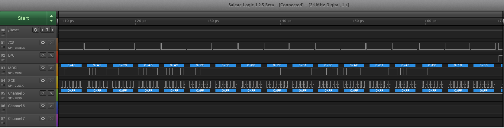This screenshot has height=128, width=504.
Task: Remove the SCK channel with X
Action: 51,80
